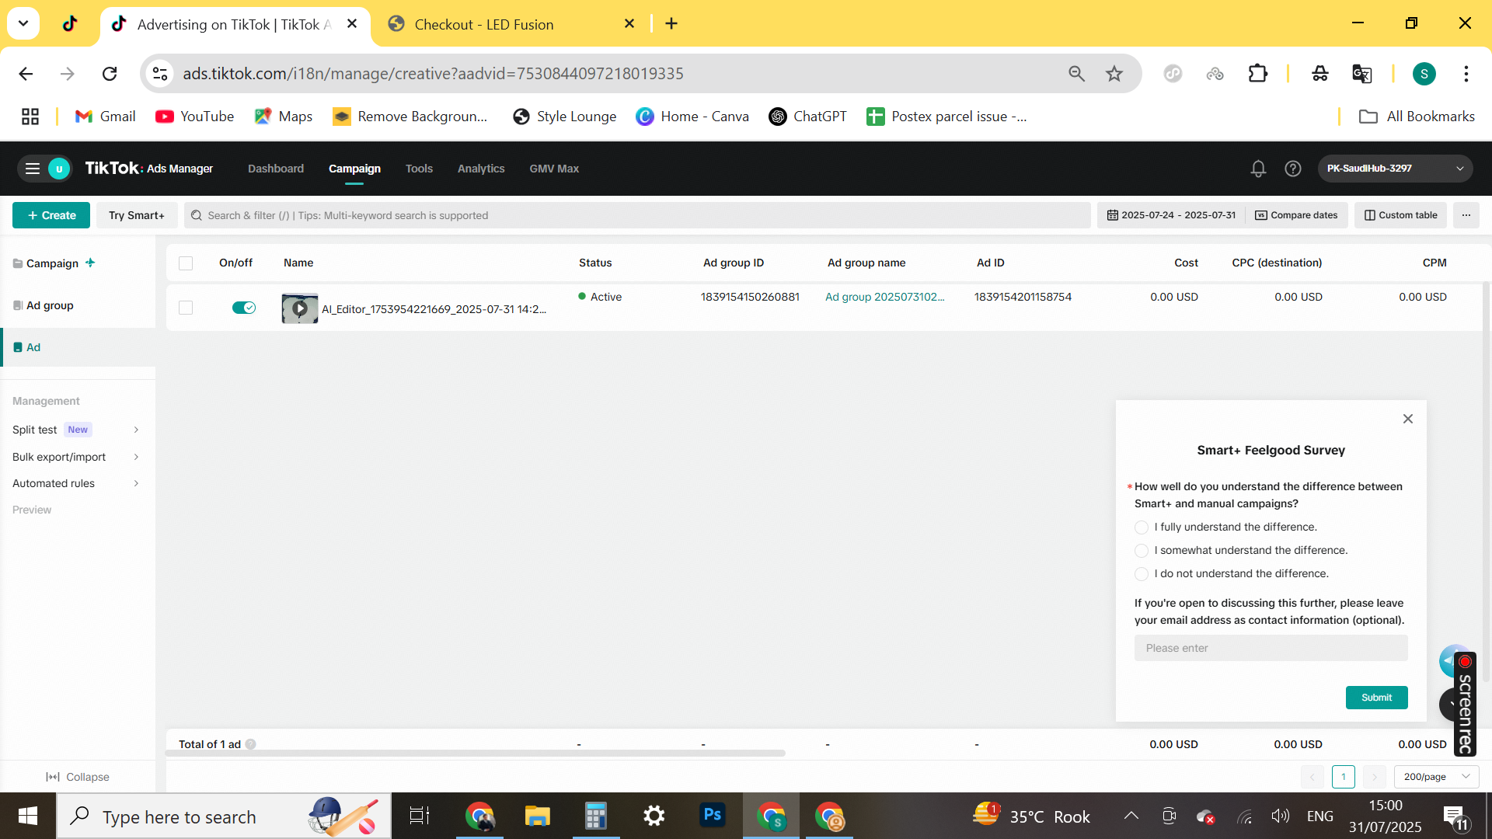Click the Windows Start button
Screen dimensions: 1492x839
point(28,816)
